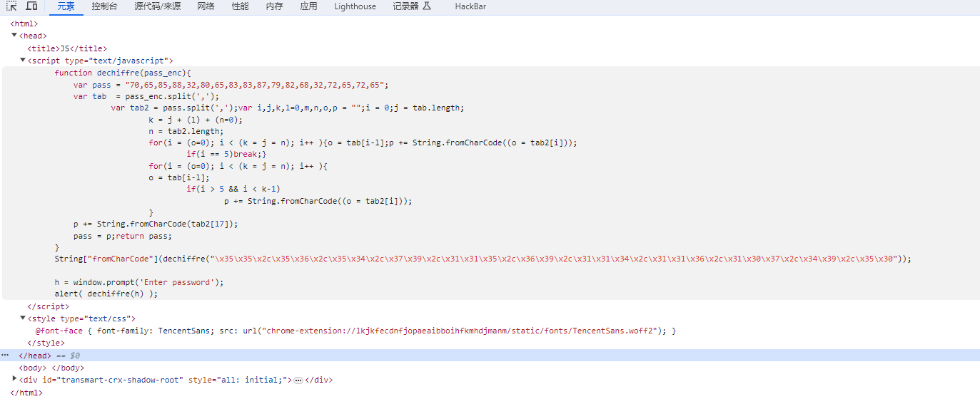Click the o = tab[i-l]; line
The image size is (980, 399).
pyautogui.click(x=180, y=177)
